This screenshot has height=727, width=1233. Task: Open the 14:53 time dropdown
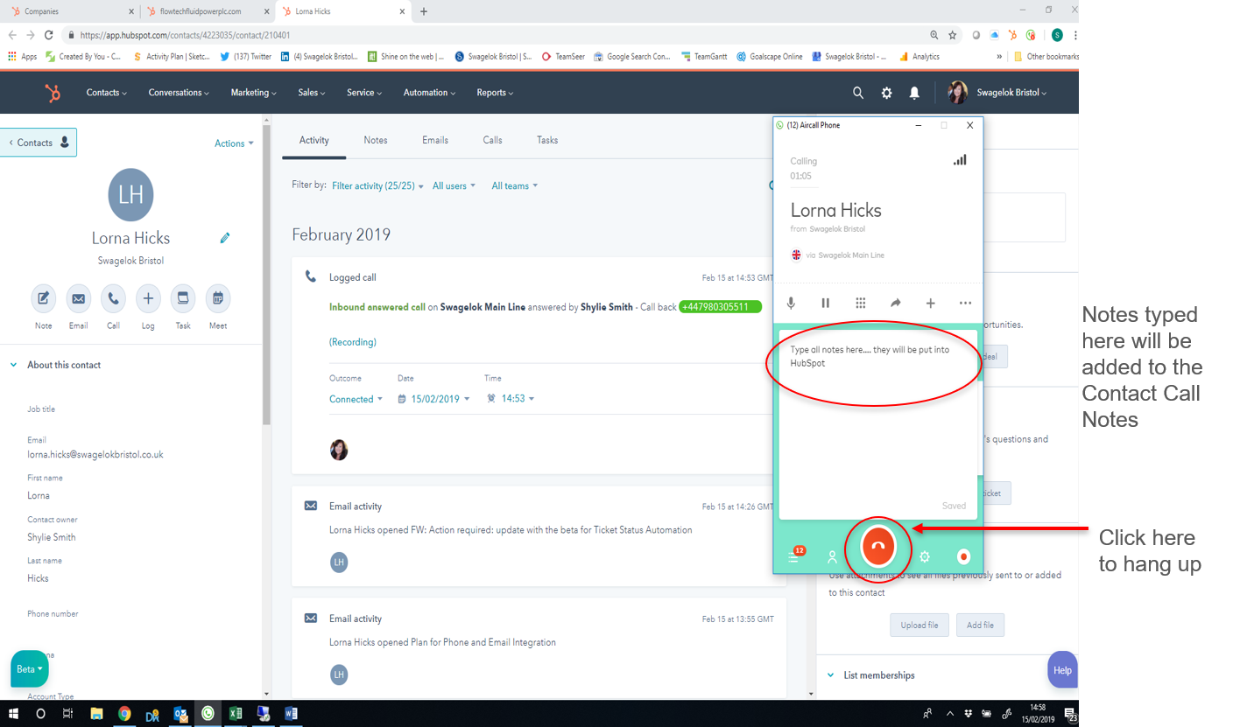click(511, 399)
